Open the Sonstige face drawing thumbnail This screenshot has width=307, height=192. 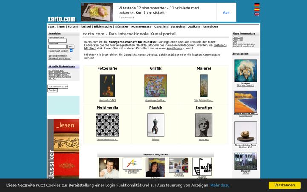(x=204, y=125)
